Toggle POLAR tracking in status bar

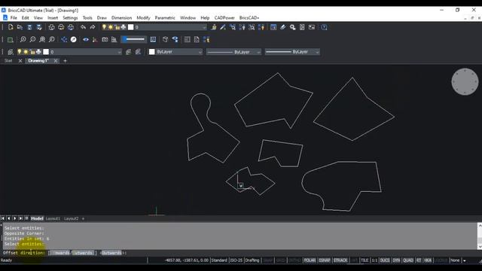[x=310, y=260]
